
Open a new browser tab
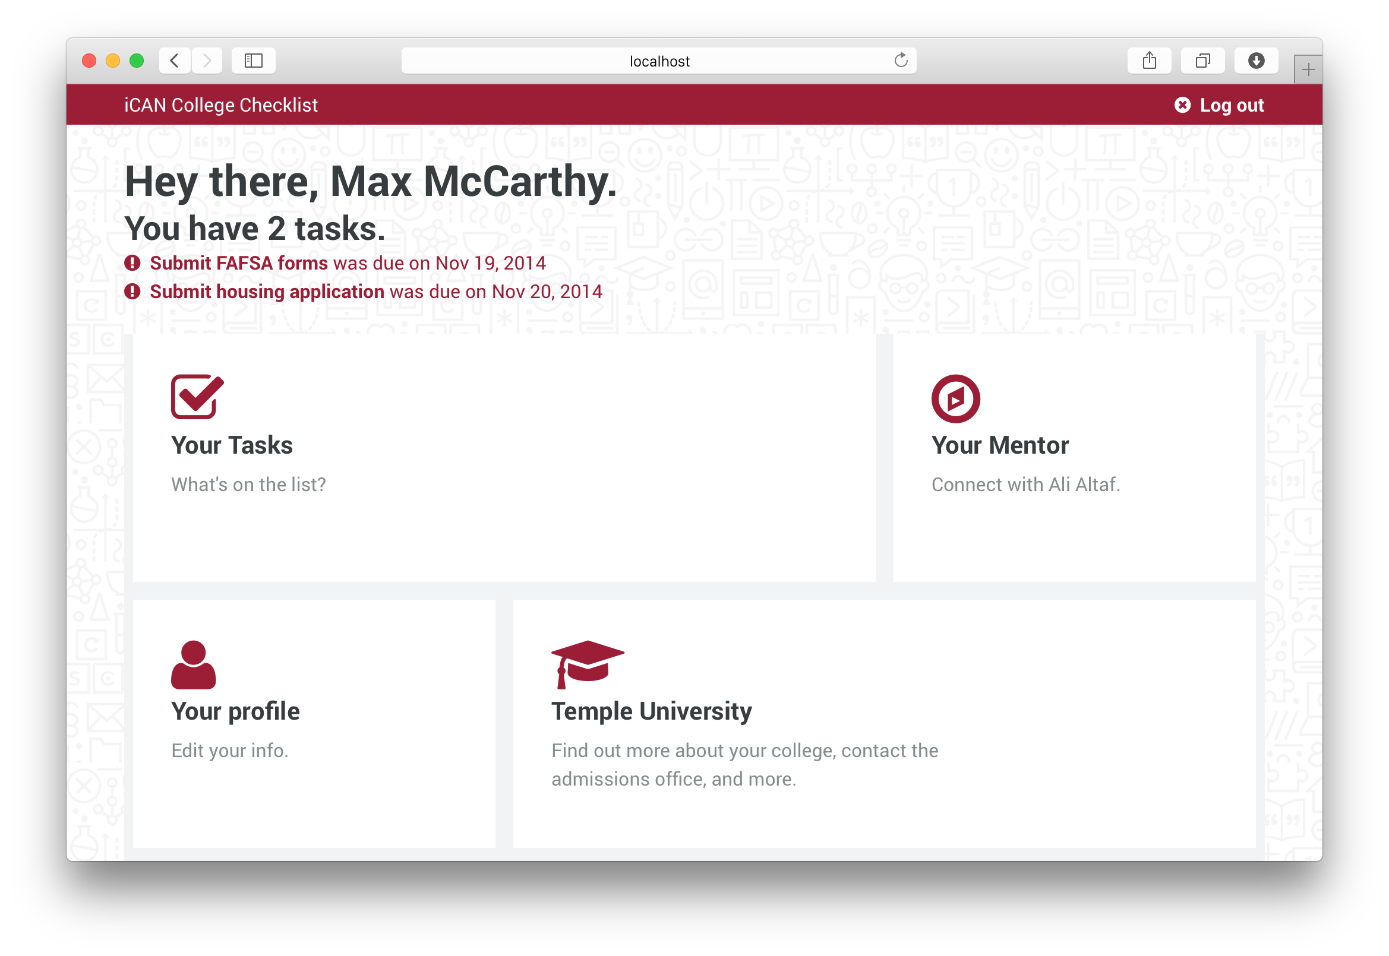click(1308, 70)
